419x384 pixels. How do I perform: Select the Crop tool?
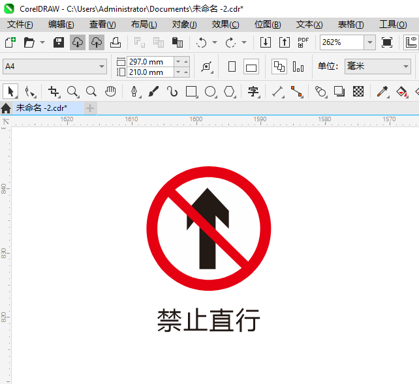coord(54,91)
